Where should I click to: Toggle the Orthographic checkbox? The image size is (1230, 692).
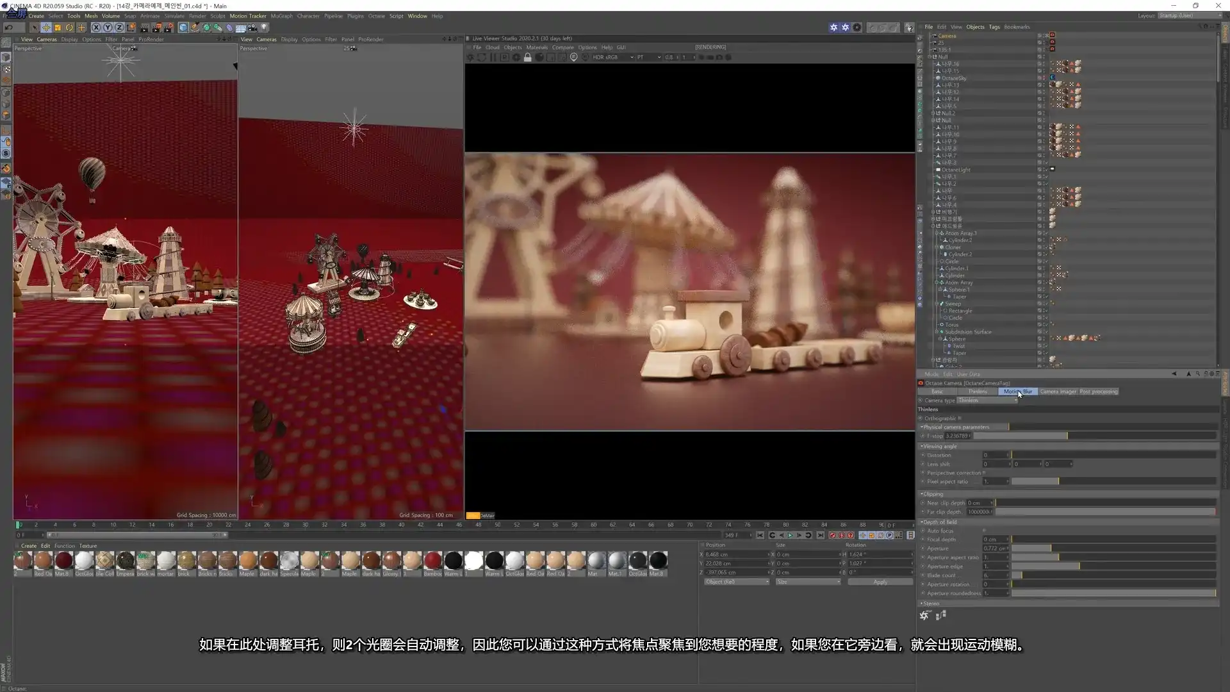(960, 418)
